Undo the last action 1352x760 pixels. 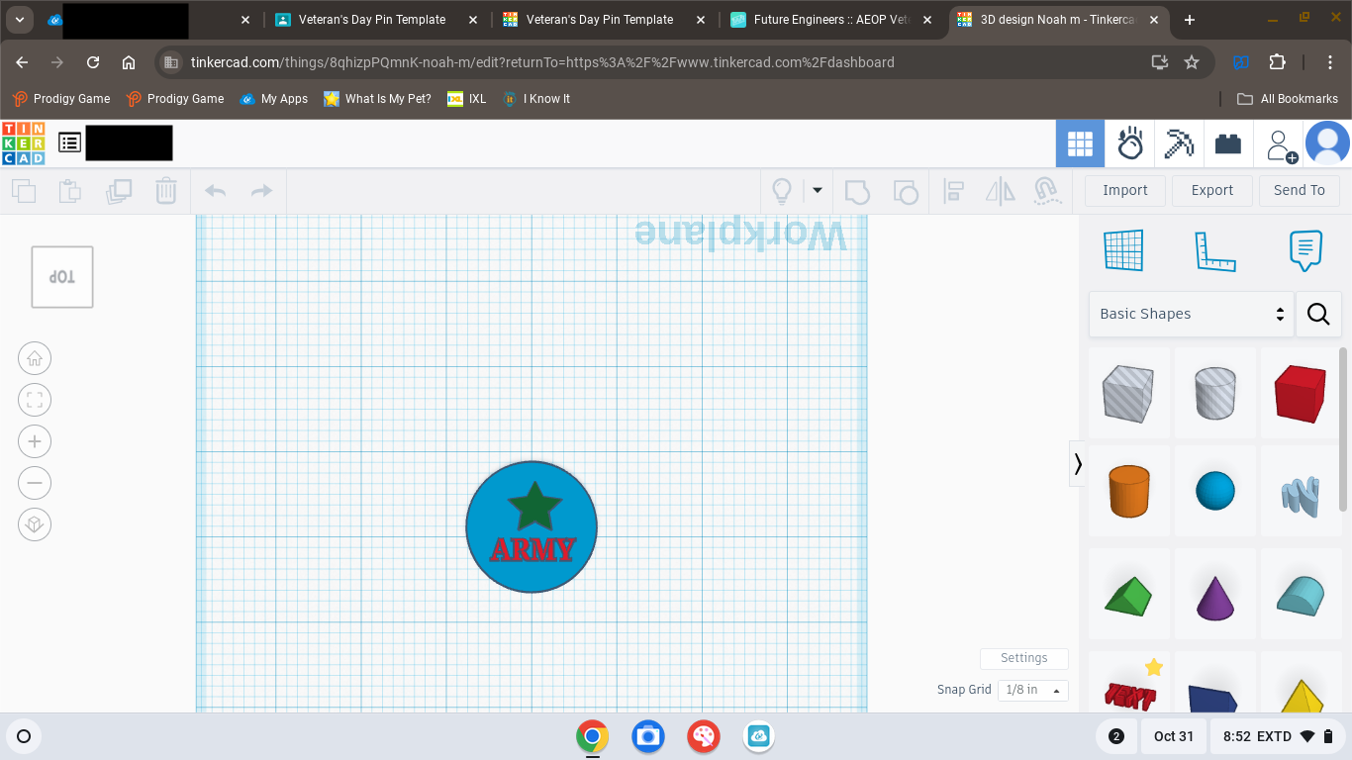215,191
